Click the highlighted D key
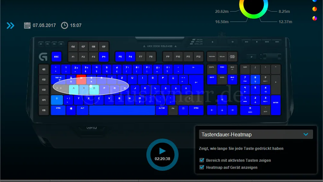The image size is (323, 182). click(x=94, y=90)
